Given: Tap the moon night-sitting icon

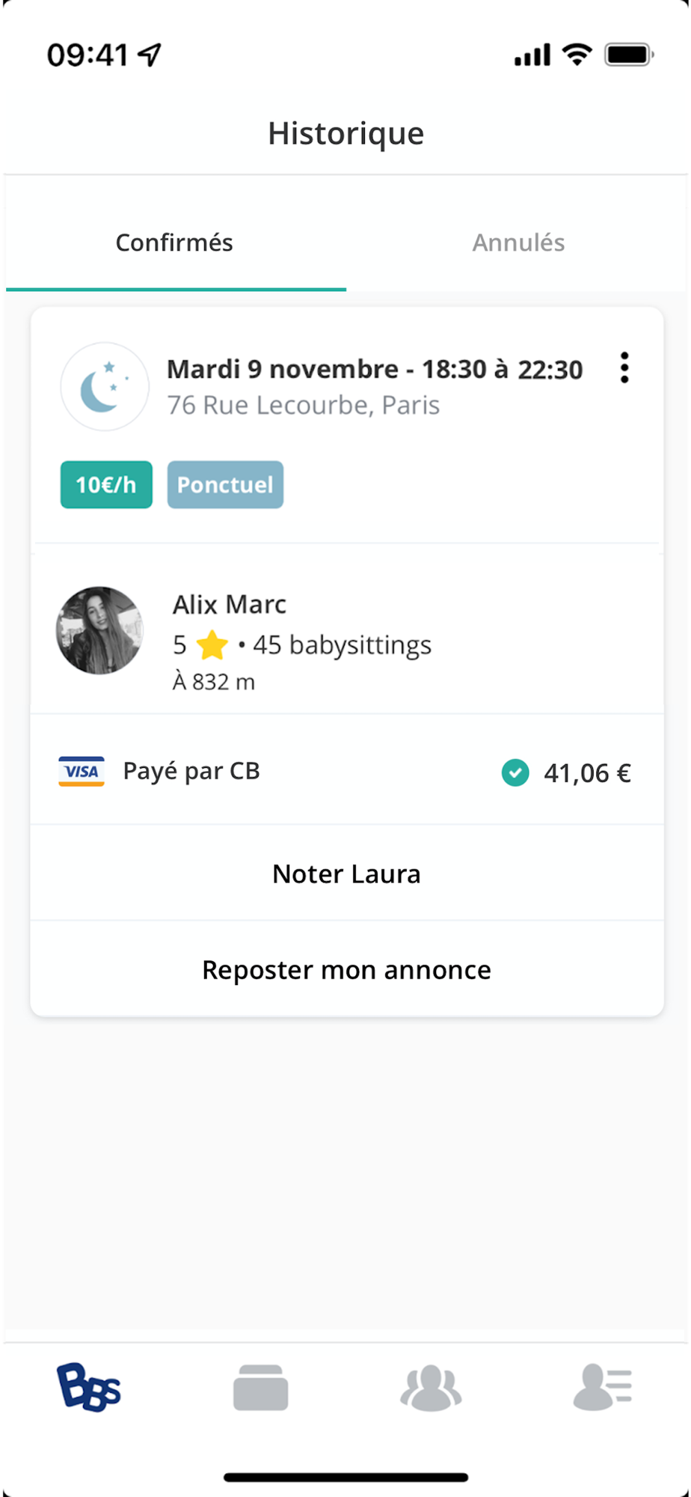Looking at the screenshot, I should pyautogui.click(x=105, y=387).
